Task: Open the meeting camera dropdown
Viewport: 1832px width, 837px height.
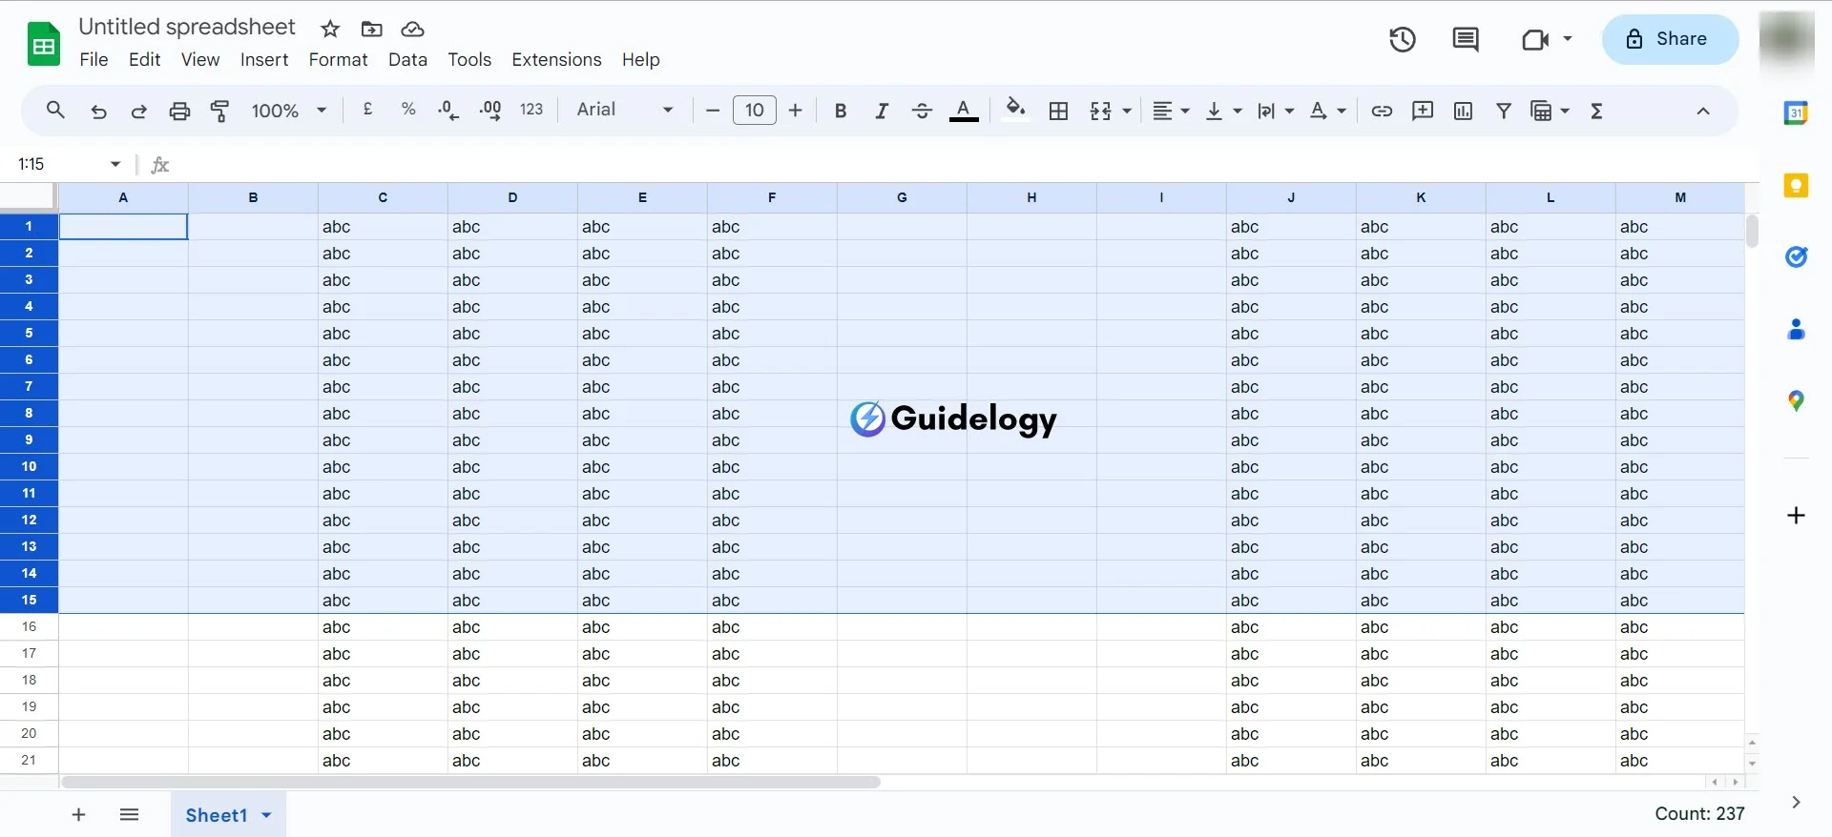Action: click(1567, 39)
